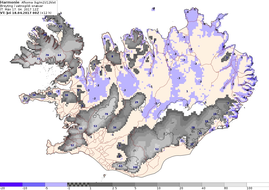
Task: Click the map value 21 in the east
Action: [x=215, y=114]
